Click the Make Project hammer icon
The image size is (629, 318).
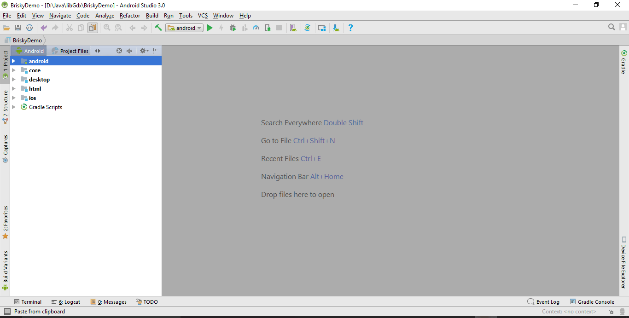click(158, 28)
